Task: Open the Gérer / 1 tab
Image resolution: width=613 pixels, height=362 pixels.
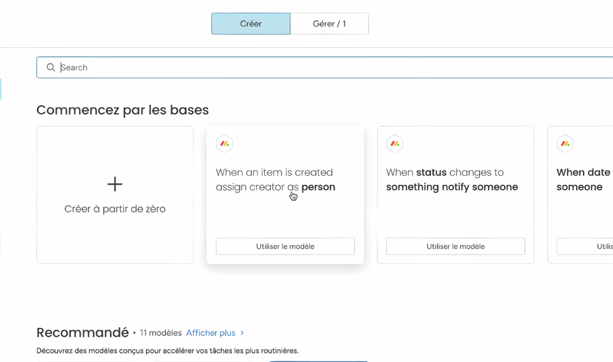Action: pos(329,23)
